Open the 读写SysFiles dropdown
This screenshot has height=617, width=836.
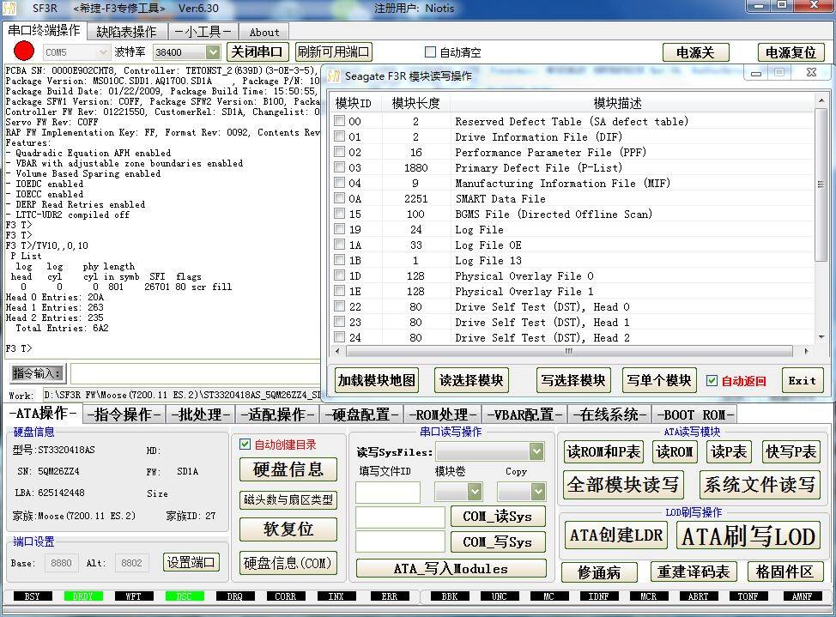pyautogui.click(x=536, y=451)
